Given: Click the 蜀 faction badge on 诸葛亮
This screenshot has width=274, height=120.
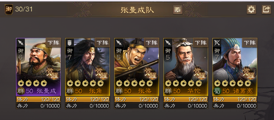Looking at the screenshot, I should click(x=217, y=91).
